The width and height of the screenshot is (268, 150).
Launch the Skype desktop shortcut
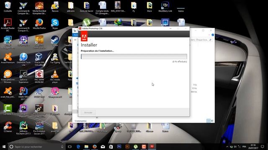55,24
